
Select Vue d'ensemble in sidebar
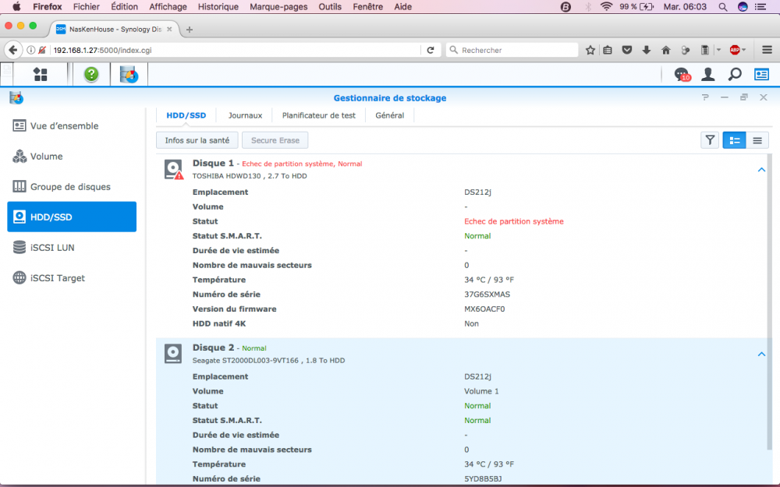pyautogui.click(x=72, y=125)
